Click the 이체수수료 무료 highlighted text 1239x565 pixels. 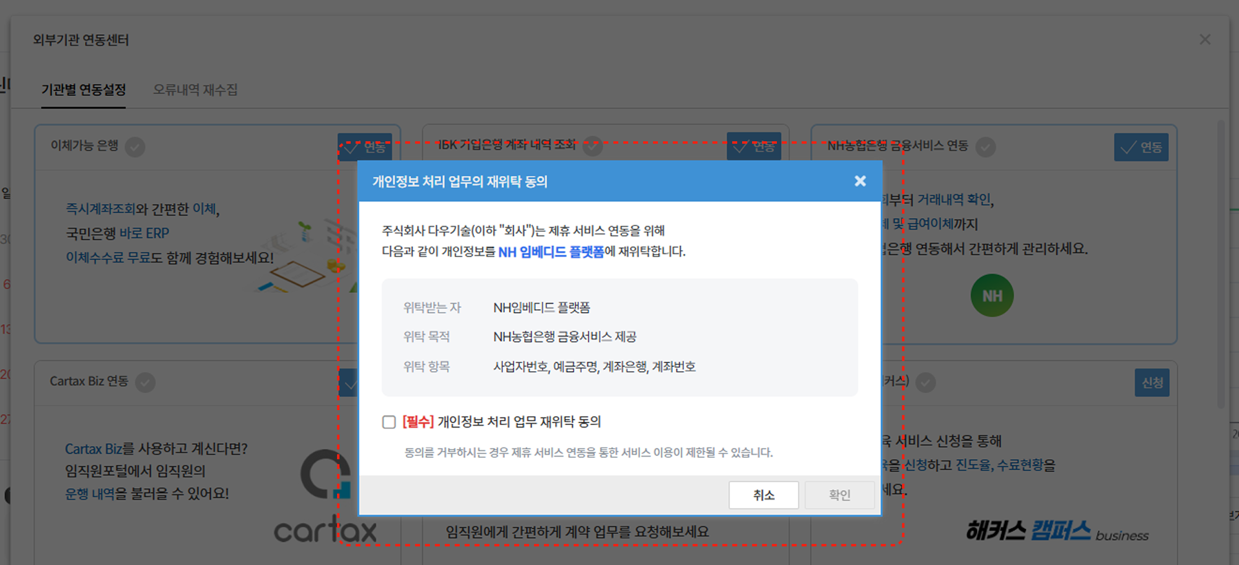pyautogui.click(x=108, y=258)
